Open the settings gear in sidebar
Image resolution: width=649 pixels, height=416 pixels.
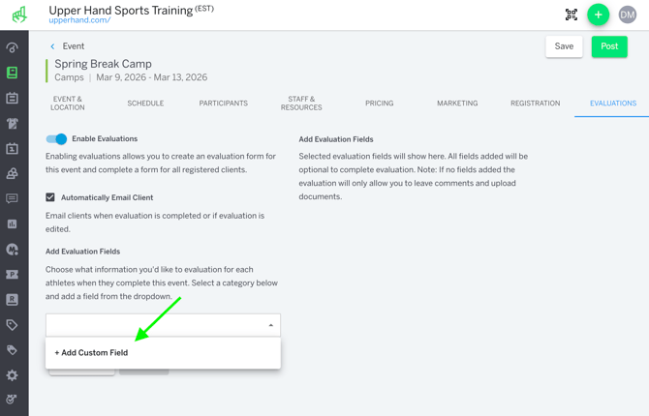tap(13, 375)
